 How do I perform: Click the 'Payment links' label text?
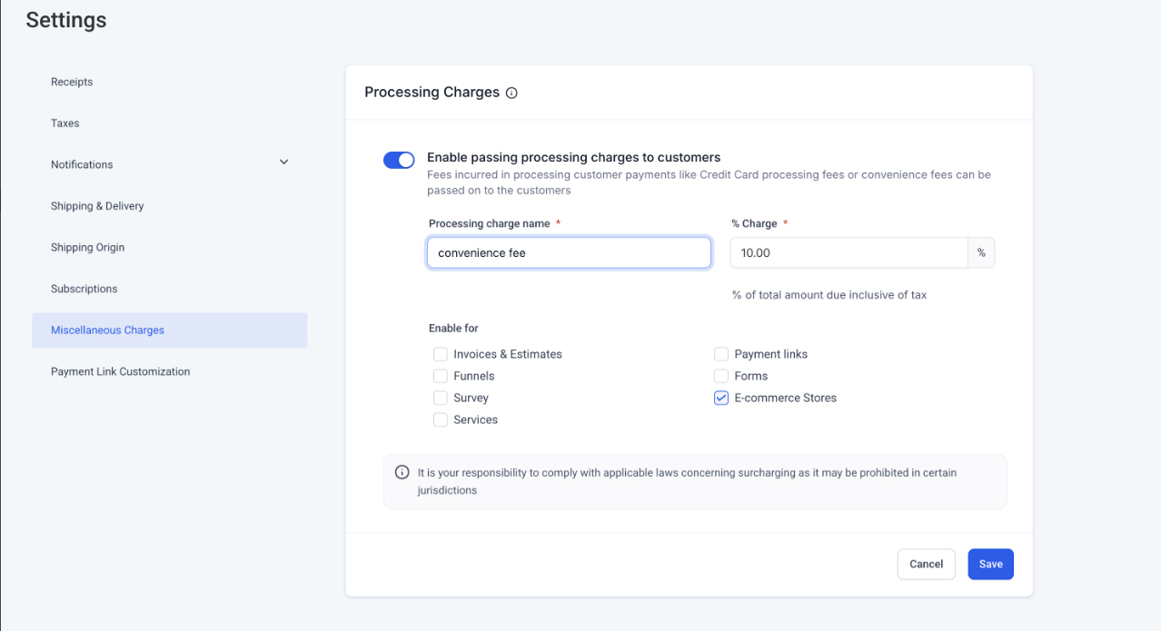tap(770, 354)
